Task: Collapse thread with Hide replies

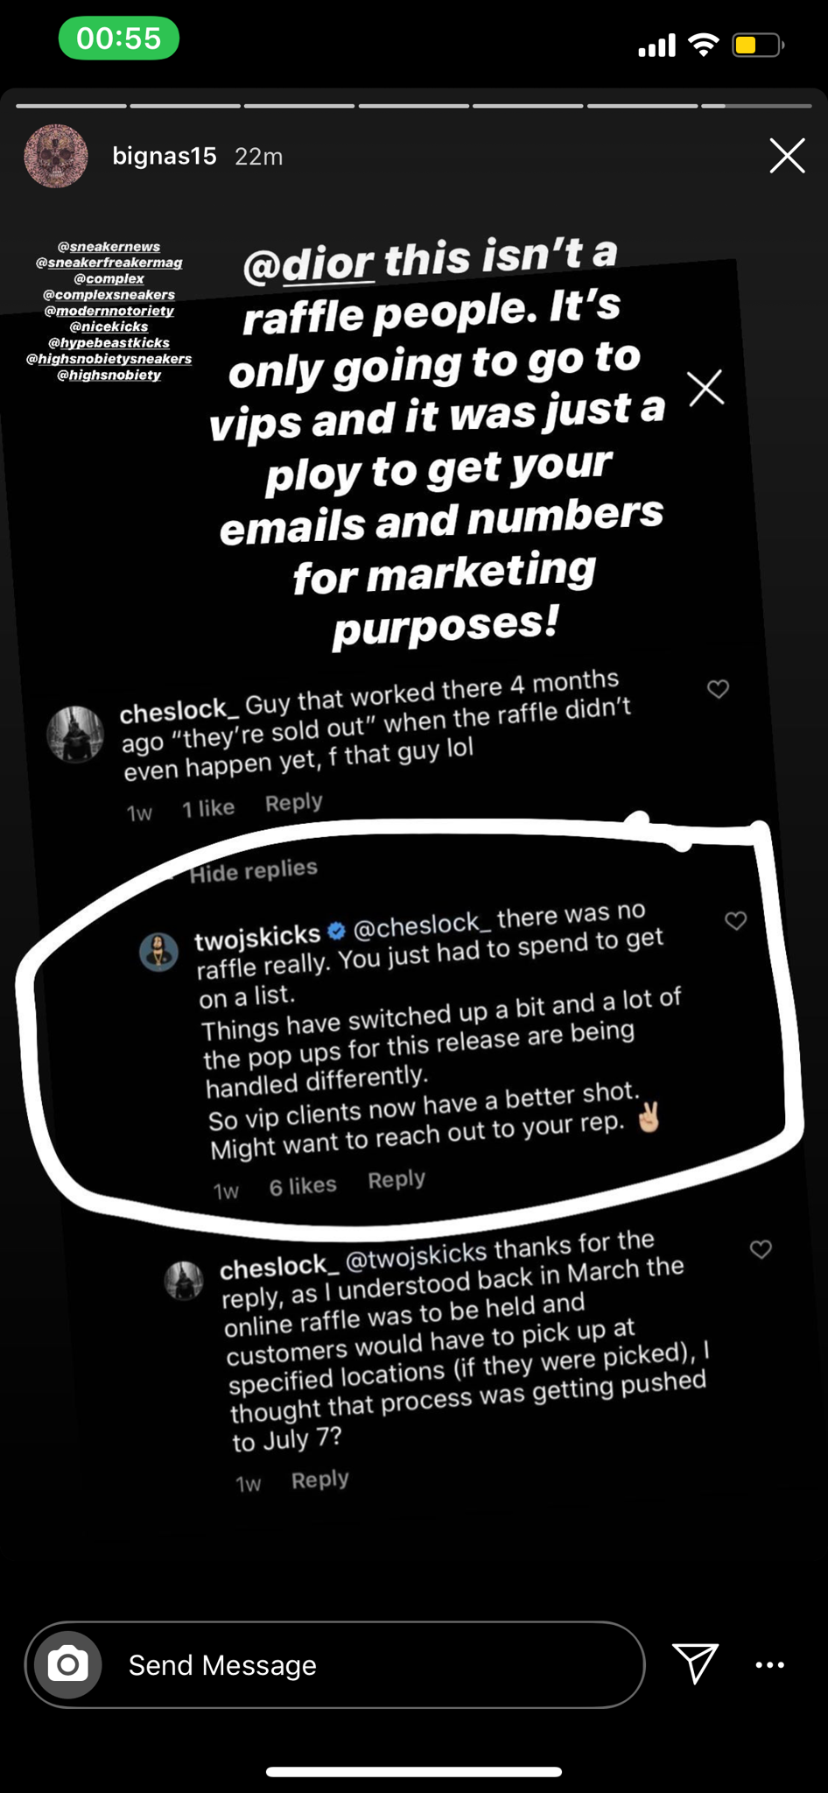Action: pyautogui.click(x=253, y=871)
